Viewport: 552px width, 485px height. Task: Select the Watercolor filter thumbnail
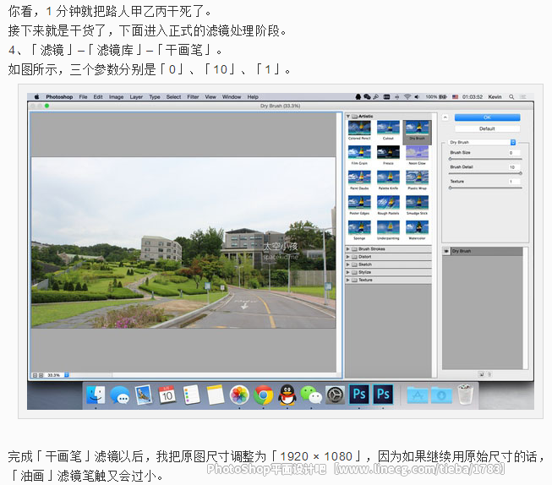(x=417, y=230)
